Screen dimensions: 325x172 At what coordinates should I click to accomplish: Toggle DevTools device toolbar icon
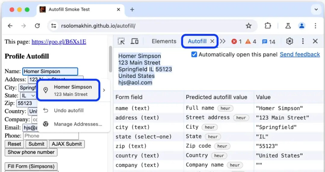[x=135, y=41]
